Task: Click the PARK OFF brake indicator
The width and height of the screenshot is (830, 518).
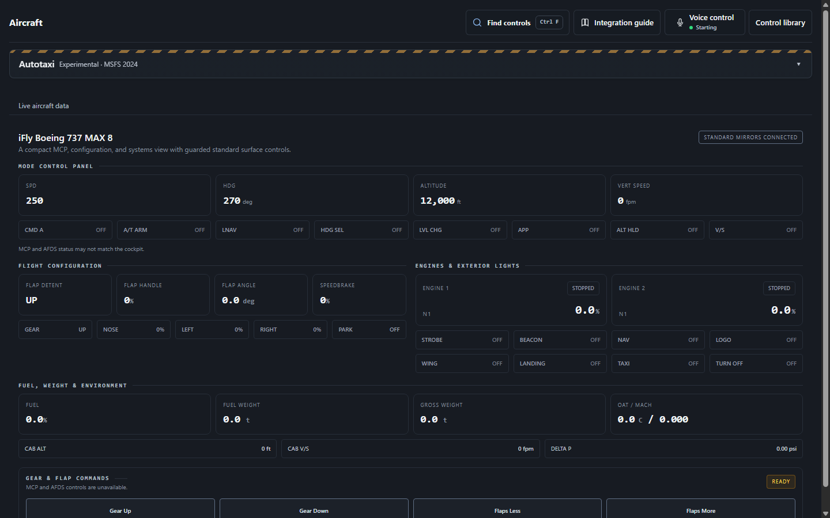Action: (x=369, y=330)
